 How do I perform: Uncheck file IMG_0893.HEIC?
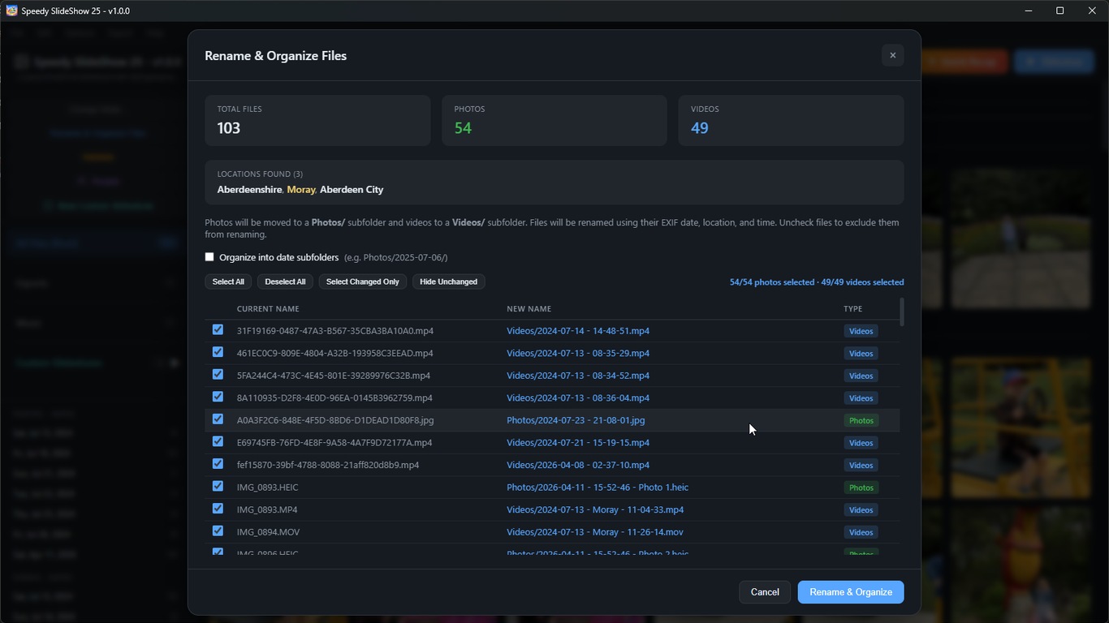(218, 486)
